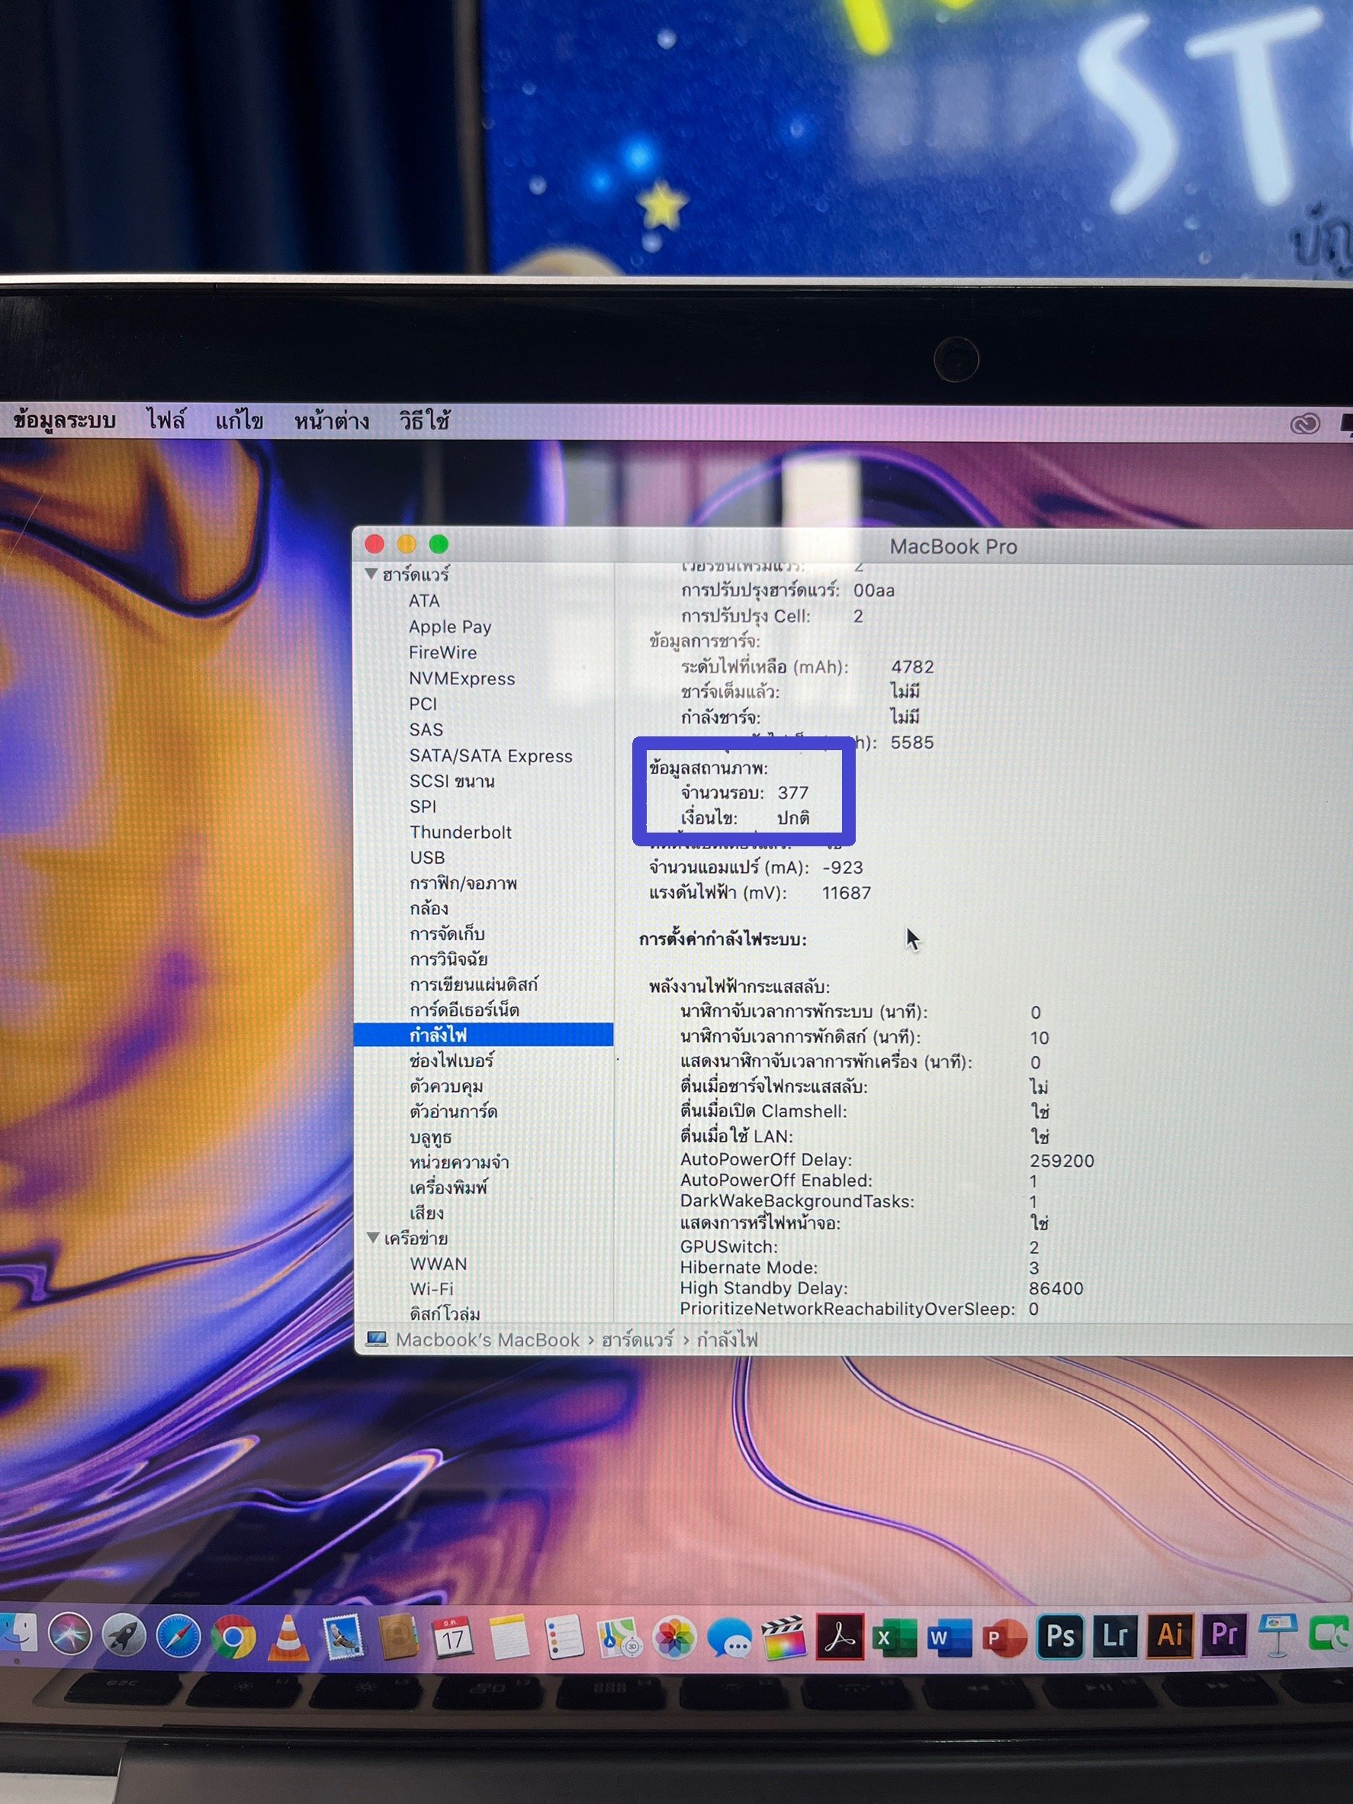Viewport: 1353px width, 1804px height.
Task: Click the AutoPowerOff Delay value 259200
Action: pos(1061,1161)
